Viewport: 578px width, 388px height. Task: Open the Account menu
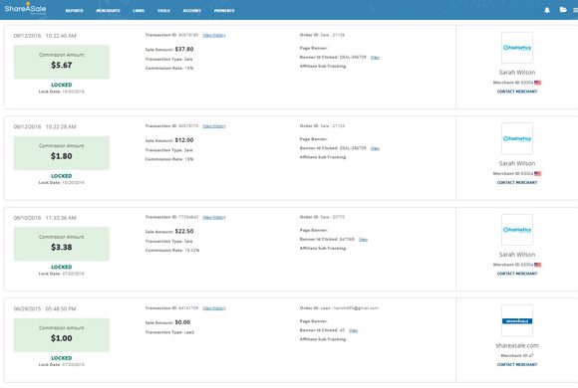[x=192, y=11]
